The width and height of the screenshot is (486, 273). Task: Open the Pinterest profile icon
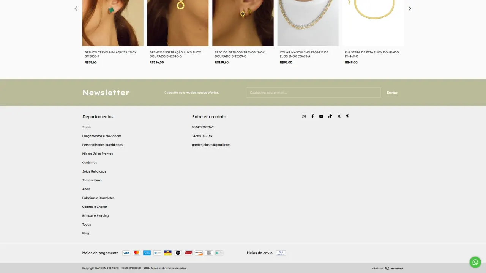348,116
